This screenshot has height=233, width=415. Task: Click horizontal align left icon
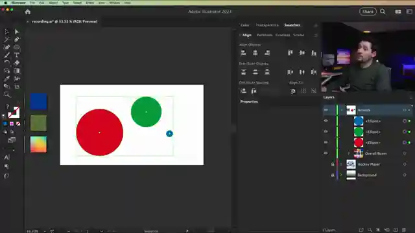tap(244, 53)
